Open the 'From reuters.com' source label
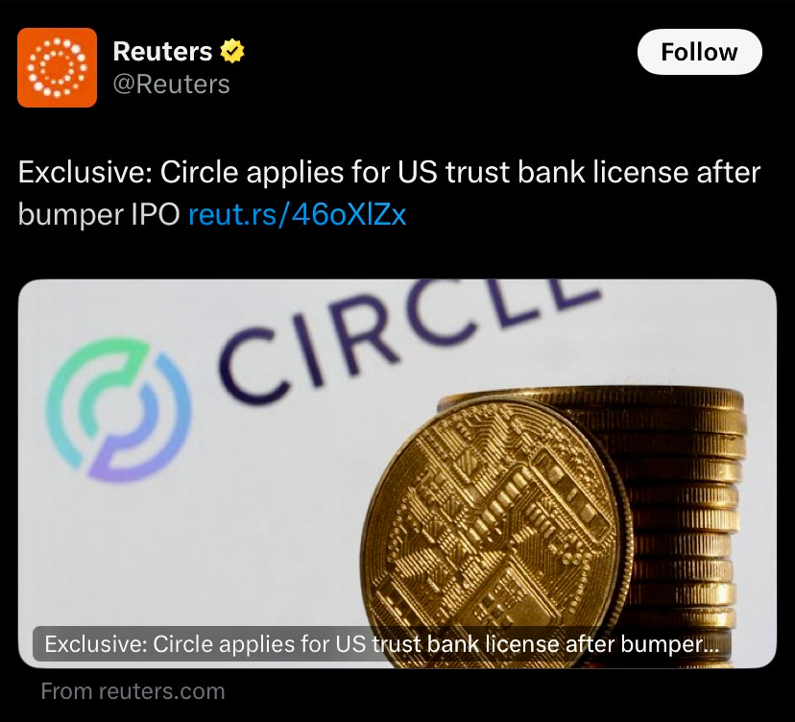795x722 pixels. pos(132,691)
